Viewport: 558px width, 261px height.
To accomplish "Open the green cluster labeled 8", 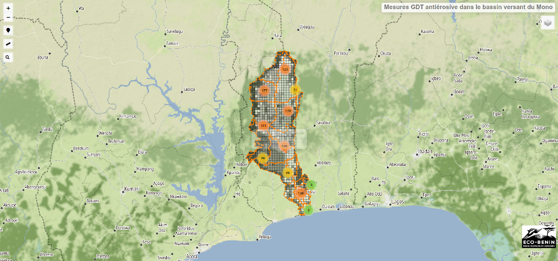I will point(308,210).
